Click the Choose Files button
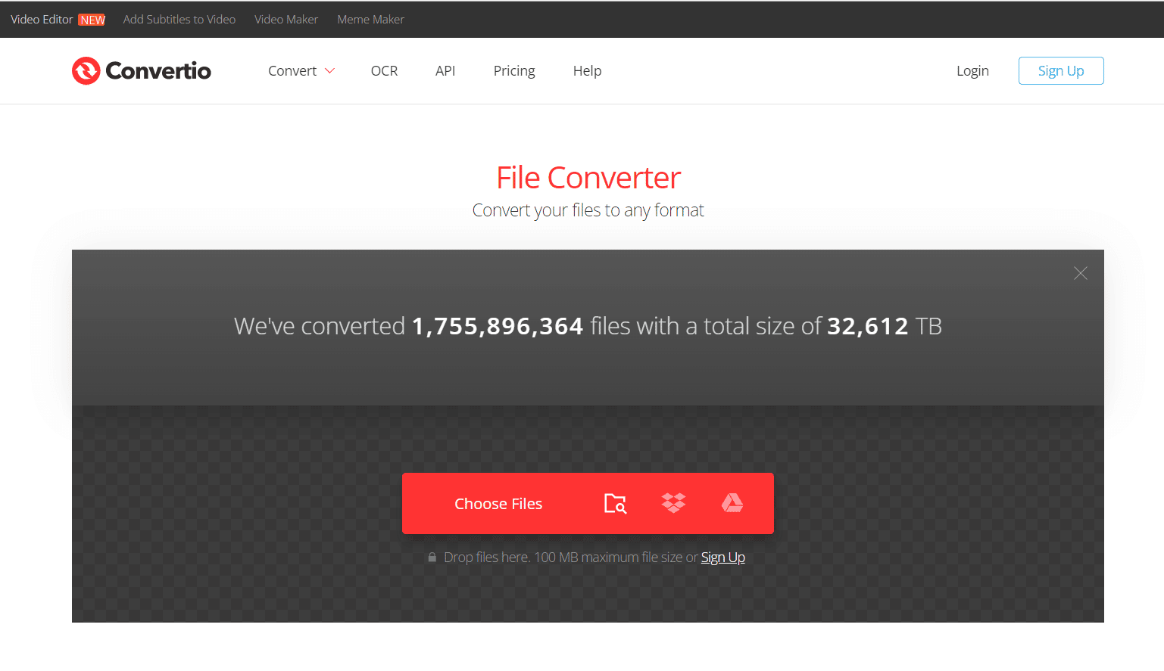The width and height of the screenshot is (1164, 671). pyautogui.click(x=498, y=504)
